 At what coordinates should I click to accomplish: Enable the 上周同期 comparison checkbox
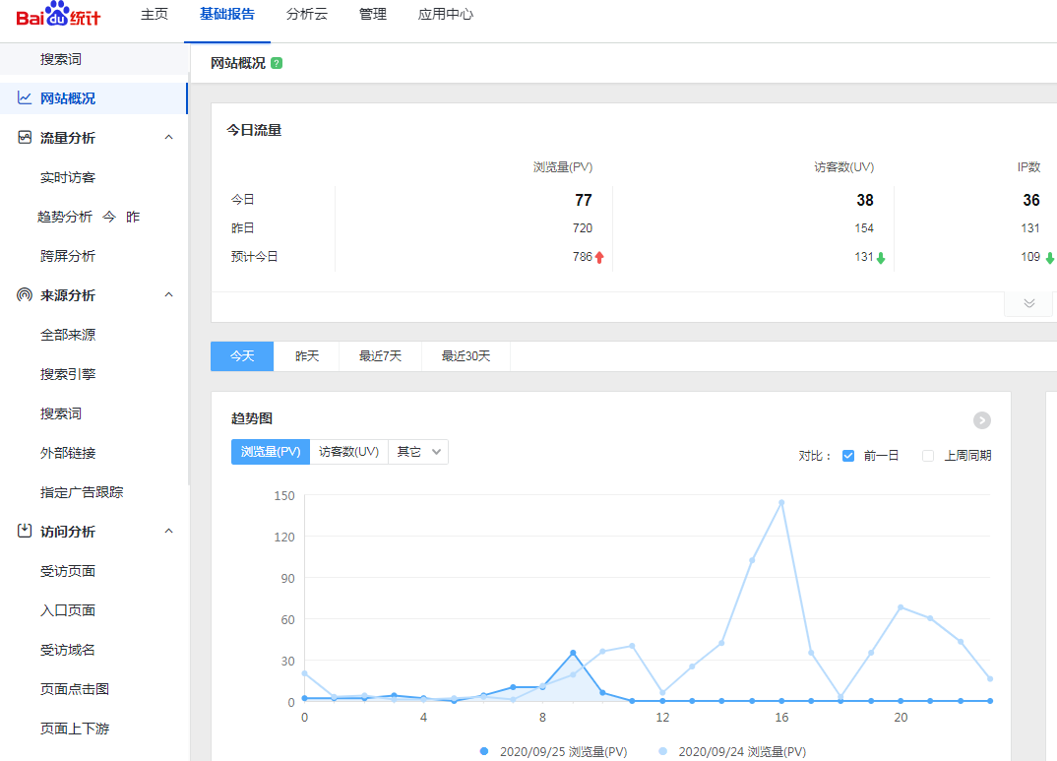pyautogui.click(x=927, y=456)
